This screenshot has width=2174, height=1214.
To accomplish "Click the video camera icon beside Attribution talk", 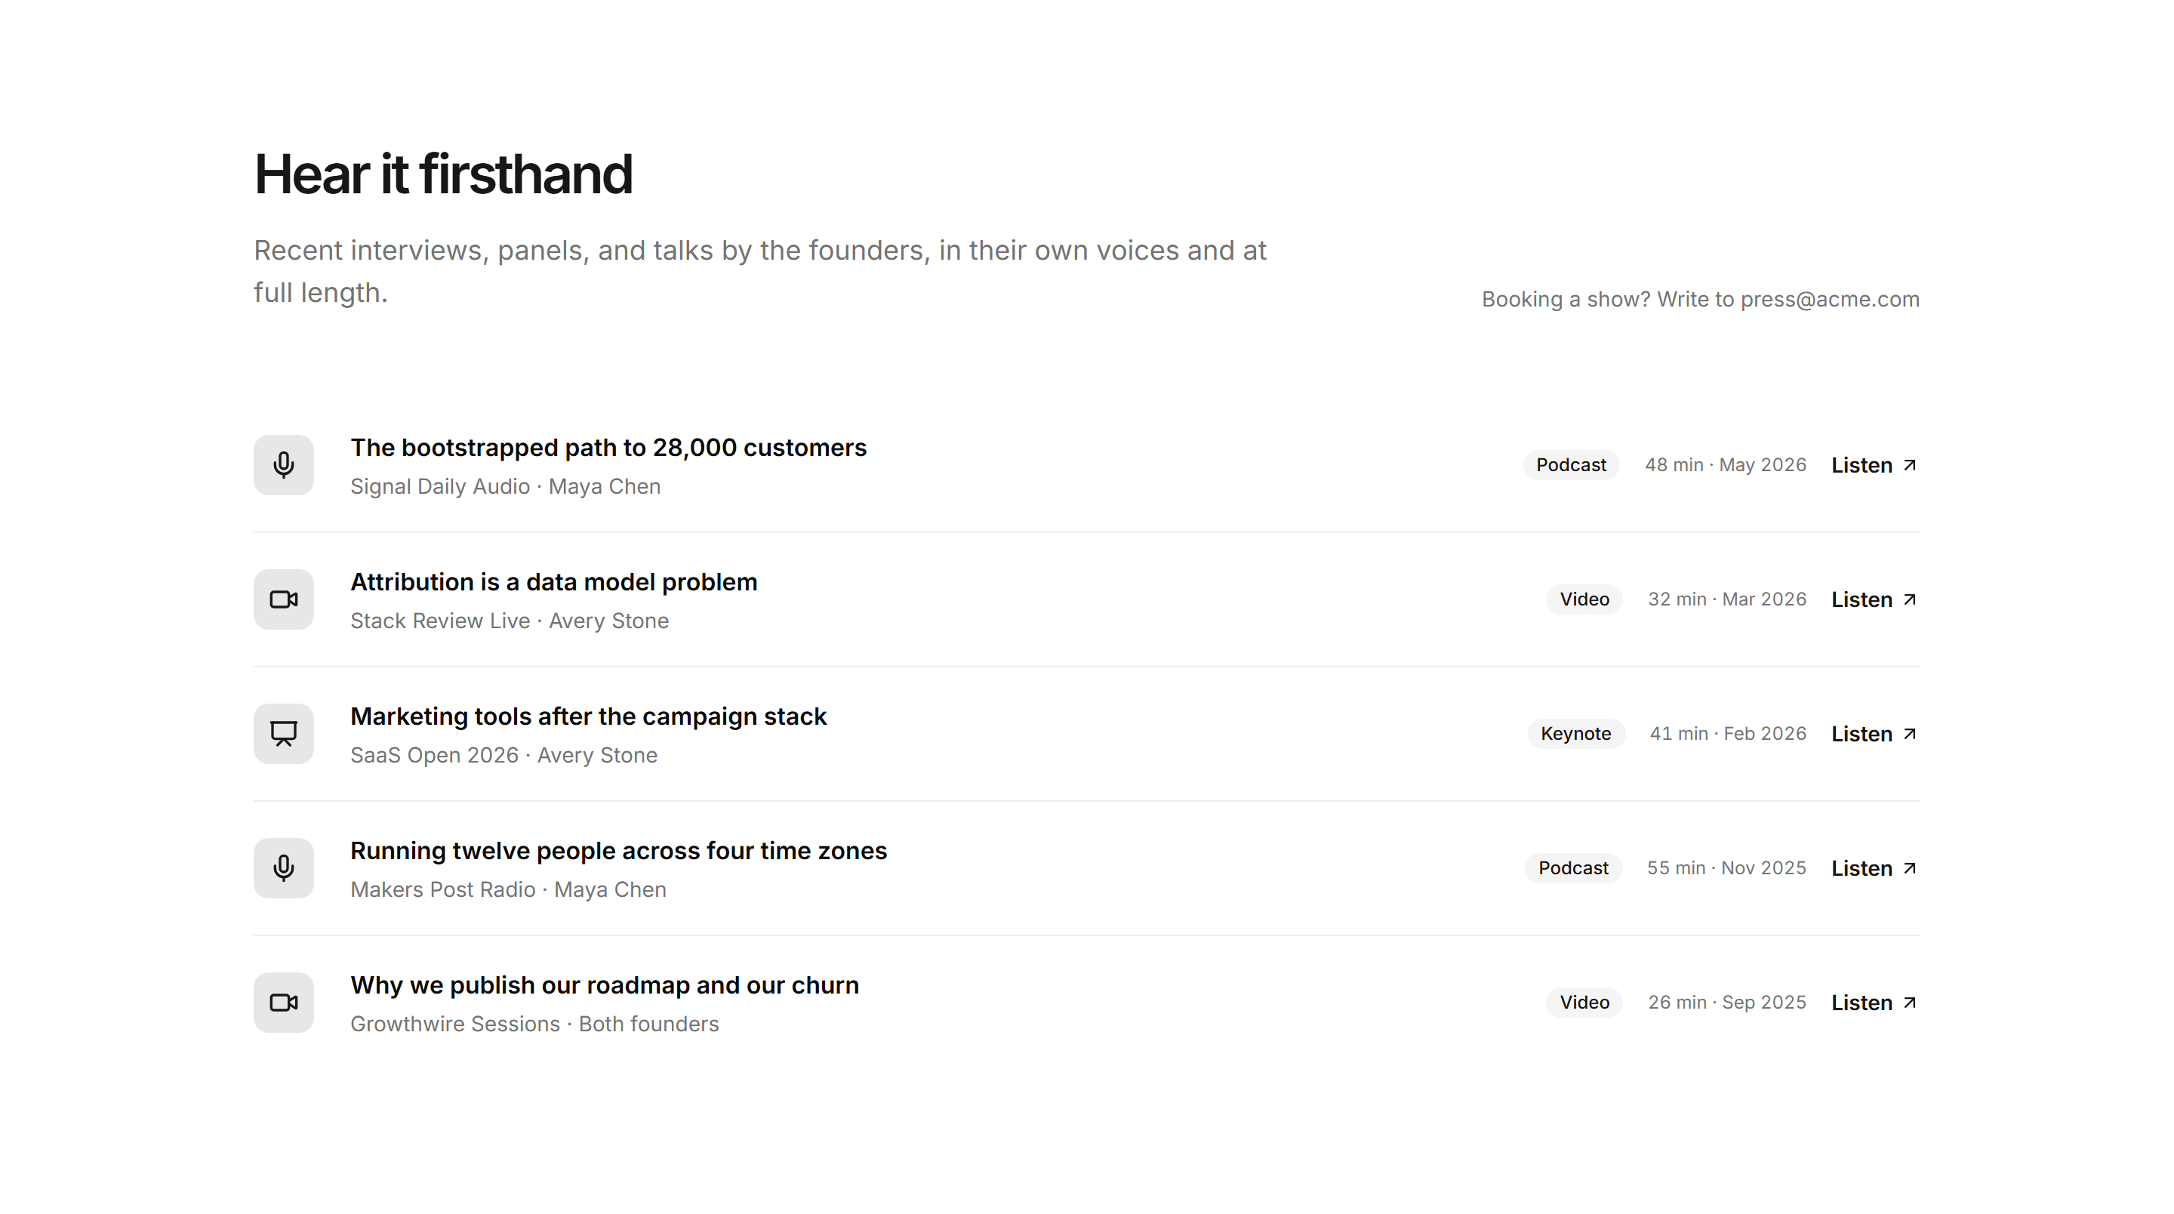I will click(284, 599).
